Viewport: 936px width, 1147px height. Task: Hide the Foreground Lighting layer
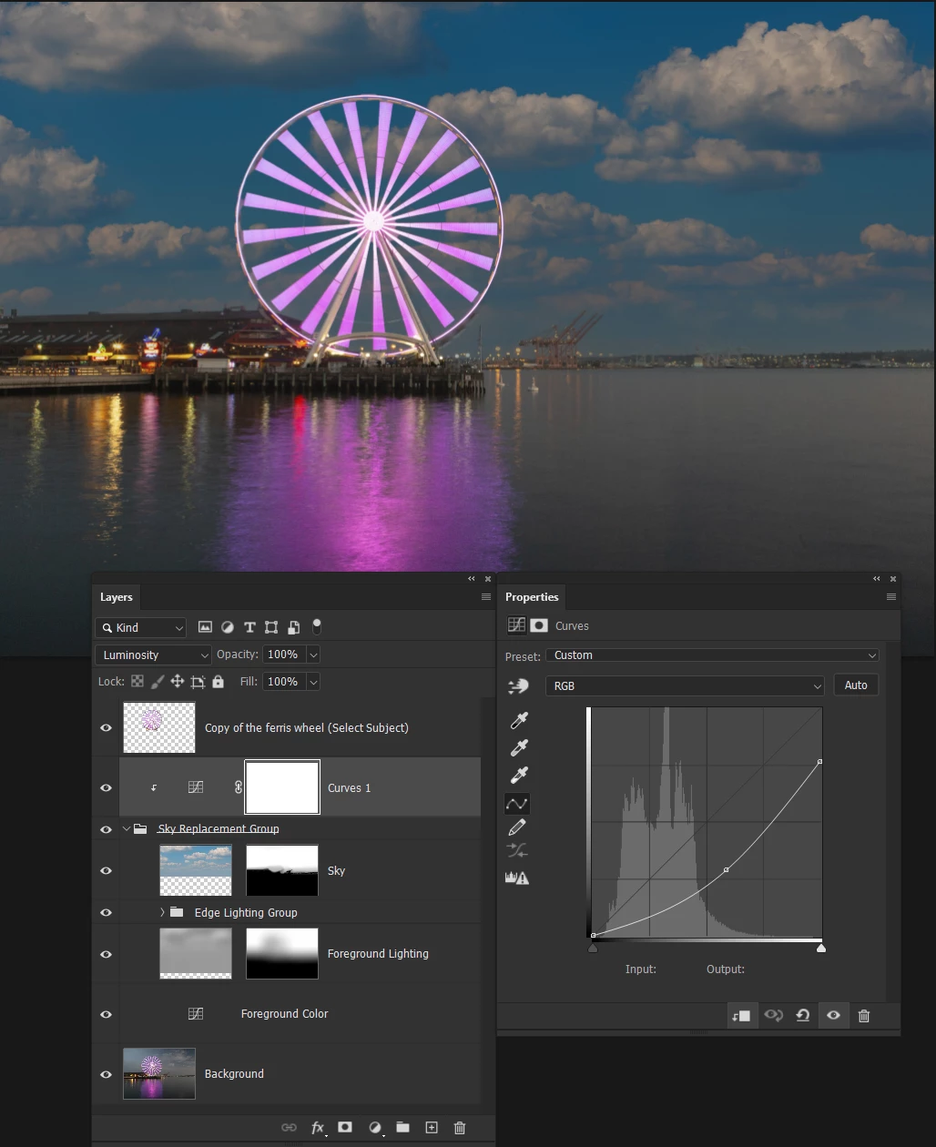coord(107,954)
